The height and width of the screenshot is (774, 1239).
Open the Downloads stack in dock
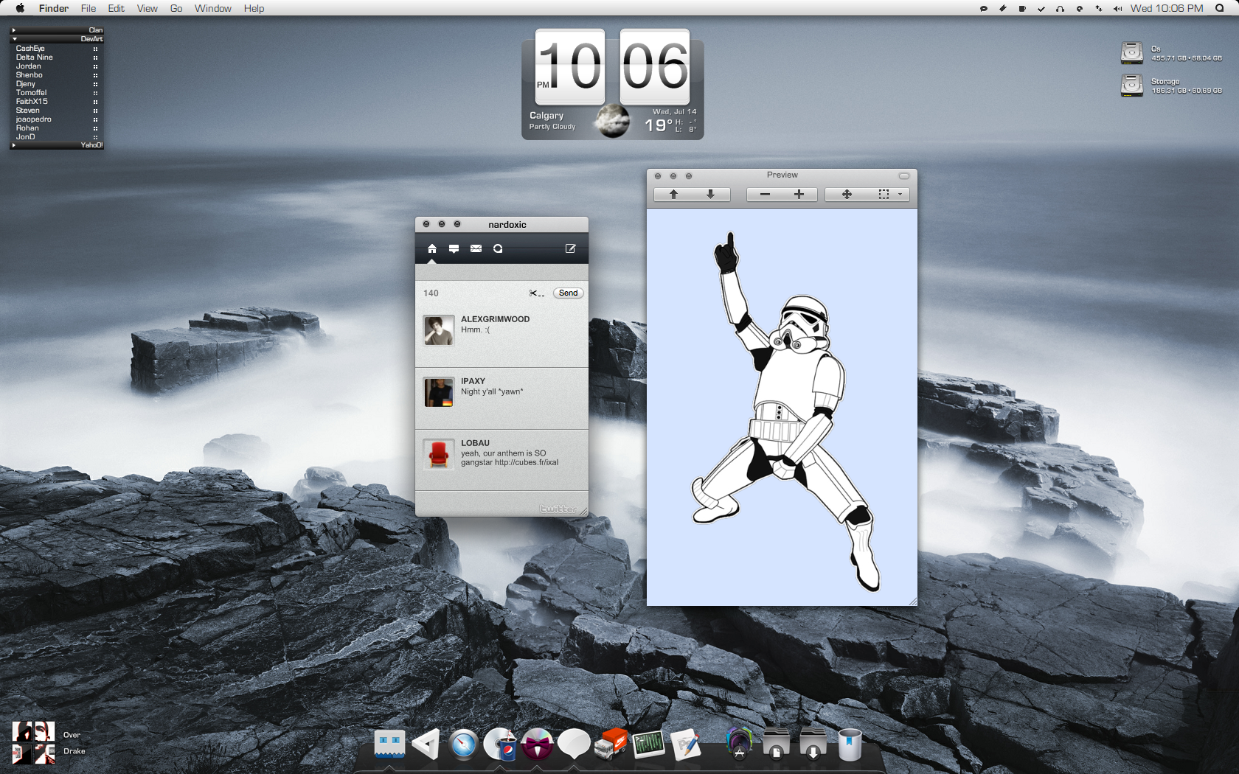pyautogui.click(x=813, y=744)
